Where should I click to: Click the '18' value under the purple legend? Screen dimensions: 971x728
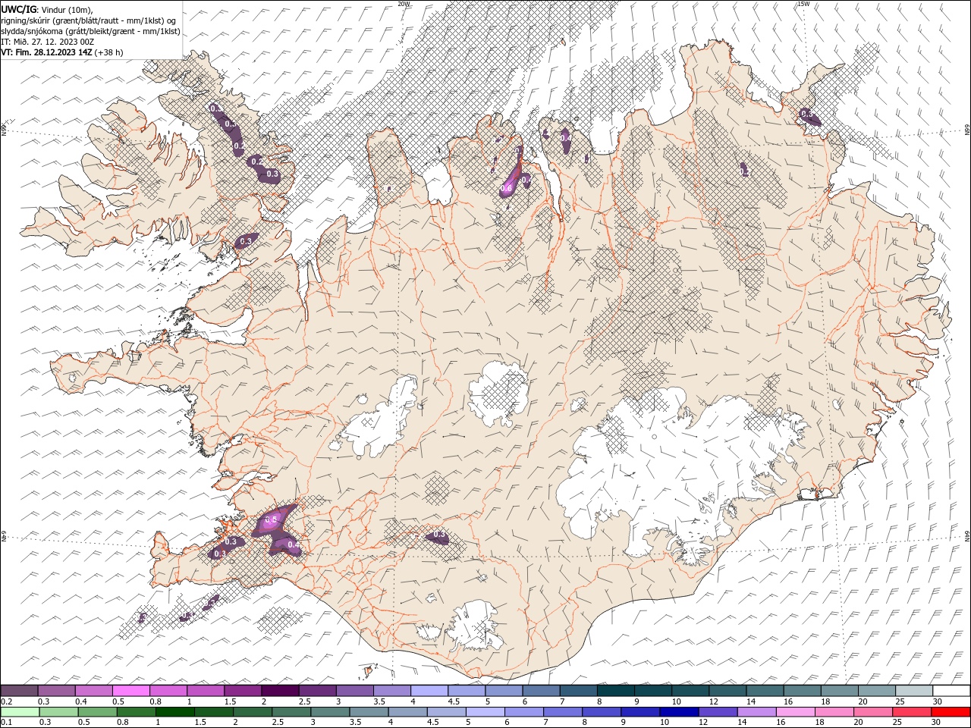tap(825, 701)
